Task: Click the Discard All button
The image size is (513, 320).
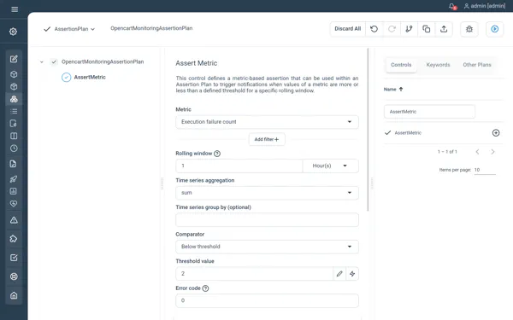Action: 347,29
